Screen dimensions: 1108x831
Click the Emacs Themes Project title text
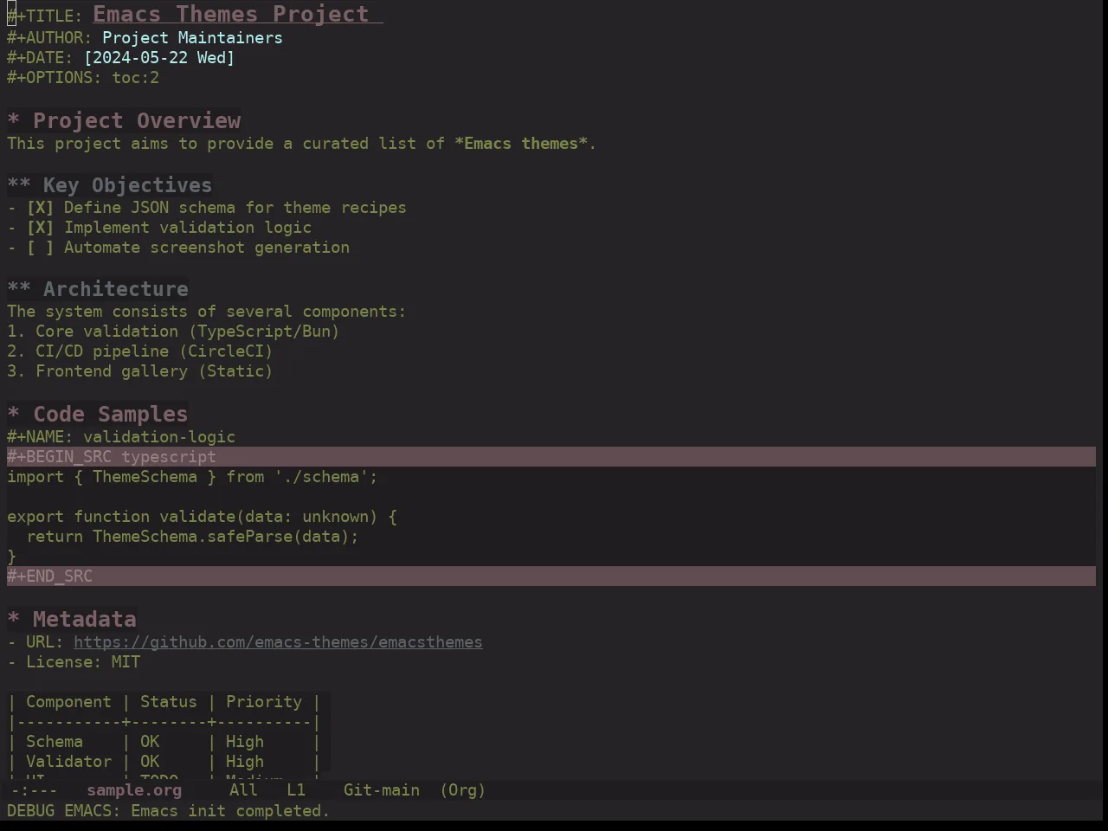click(231, 15)
